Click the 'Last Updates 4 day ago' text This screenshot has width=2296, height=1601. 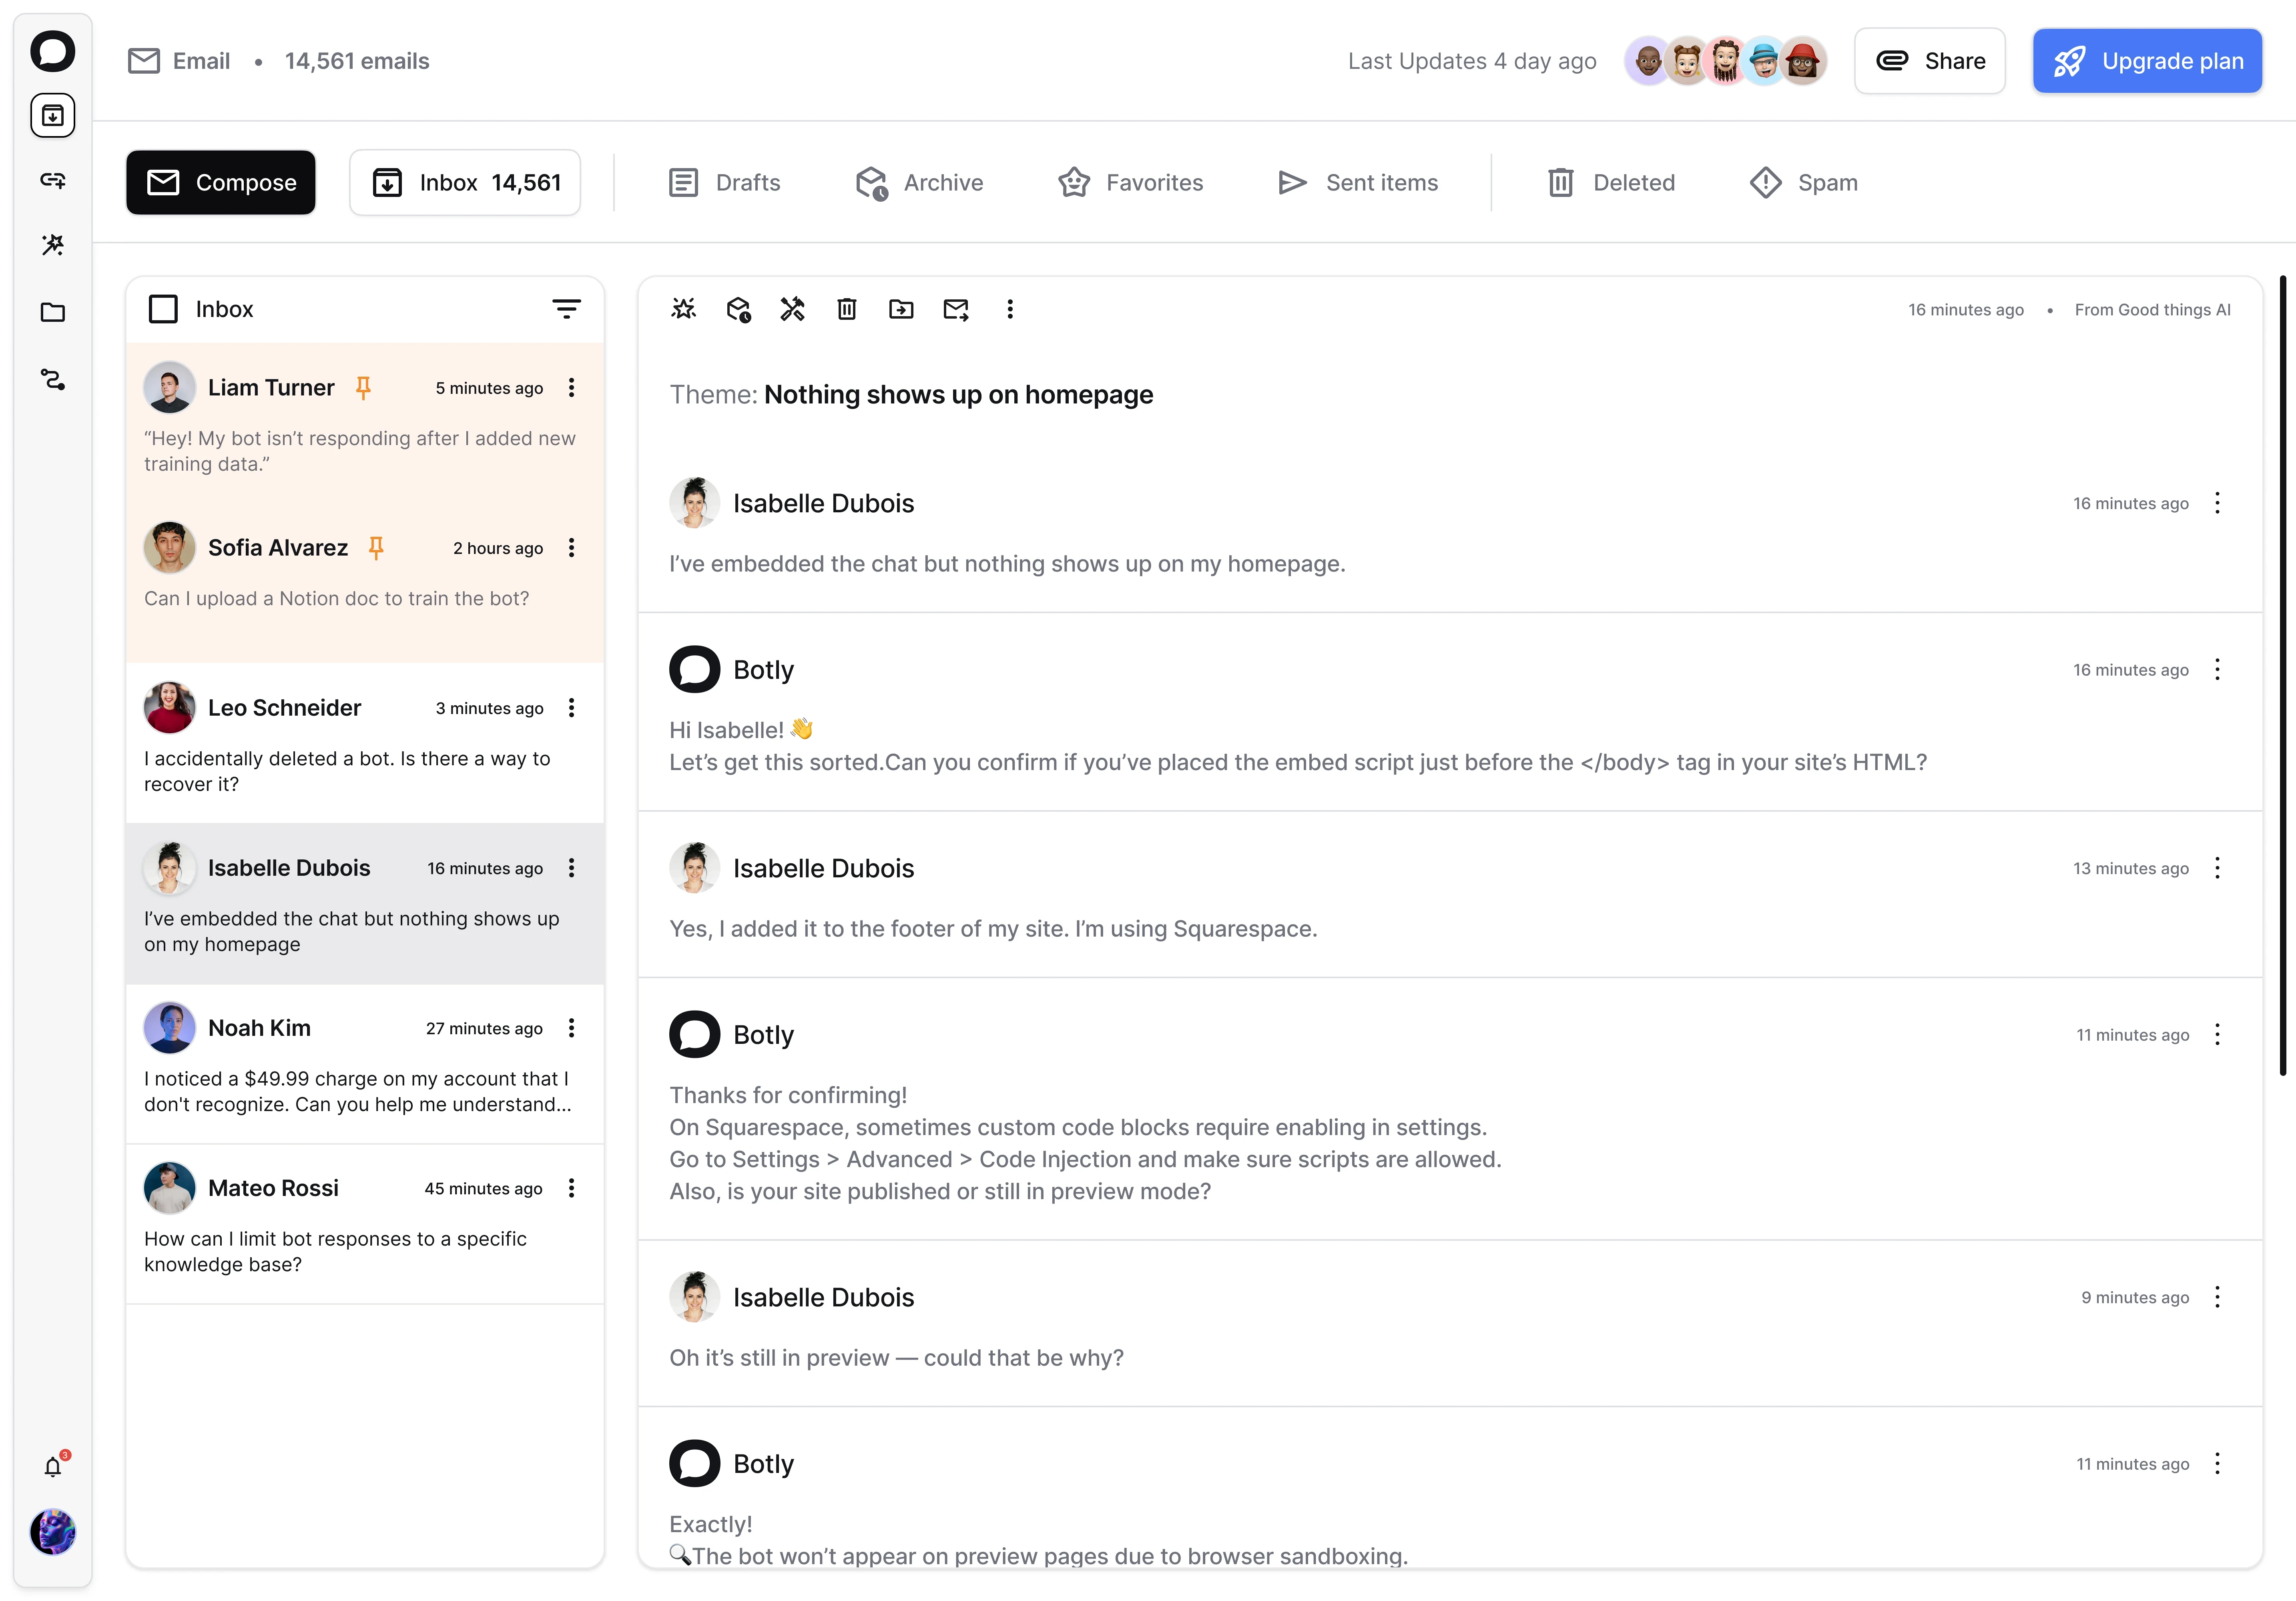pyautogui.click(x=1472, y=61)
